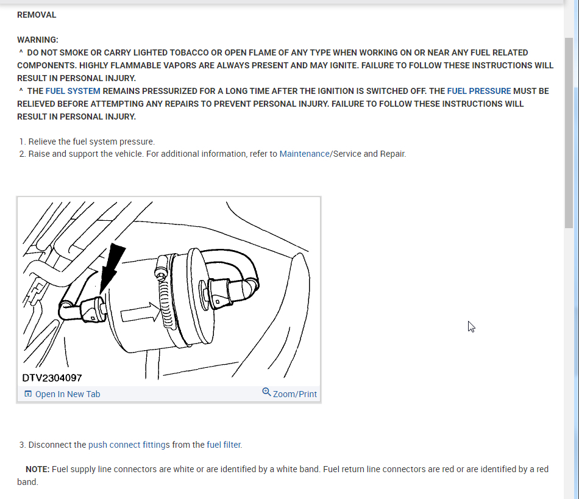Click 'Raise and support the vehicle' text
Viewport: 579px width, 499px height.
(x=85, y=154)
